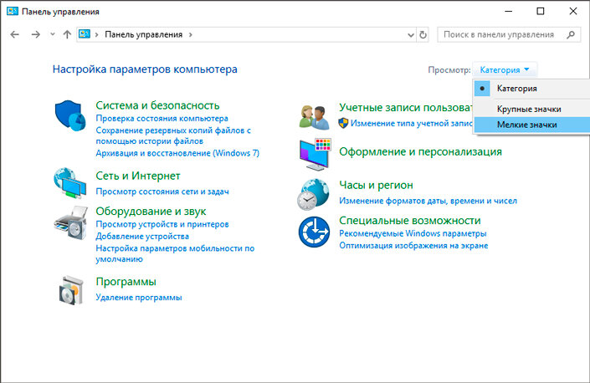The height and width of the screenshot is (383, 590).
Task: Expand chevron before Панель управления breadcrumb
Action: tap(97, 34)
